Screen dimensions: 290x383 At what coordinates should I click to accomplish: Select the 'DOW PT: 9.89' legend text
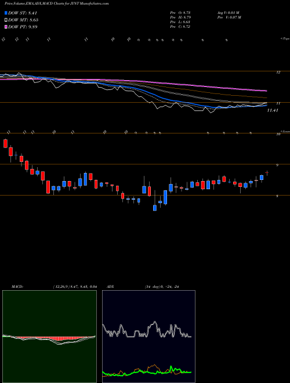tap(23, 27)
